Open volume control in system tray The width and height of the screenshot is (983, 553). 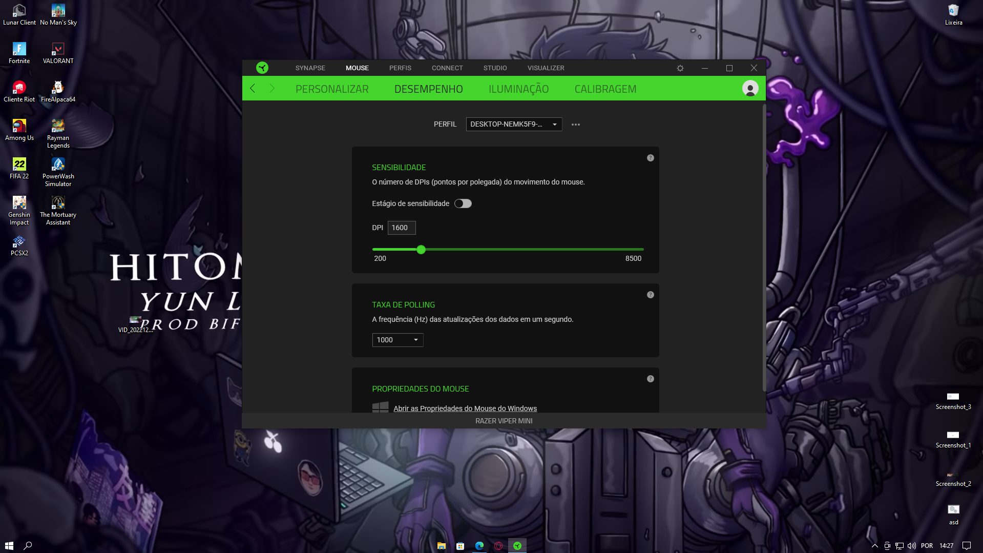tap(912, 546)
